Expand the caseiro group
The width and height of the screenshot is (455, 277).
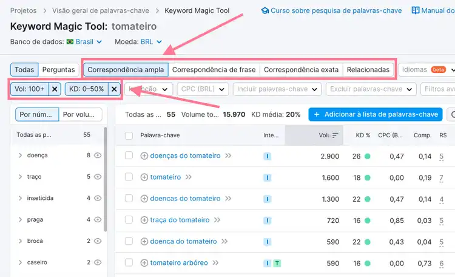[x=20, y=262]
